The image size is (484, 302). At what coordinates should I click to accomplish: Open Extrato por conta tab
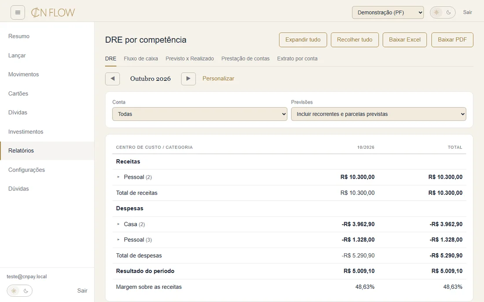(297, 58)
